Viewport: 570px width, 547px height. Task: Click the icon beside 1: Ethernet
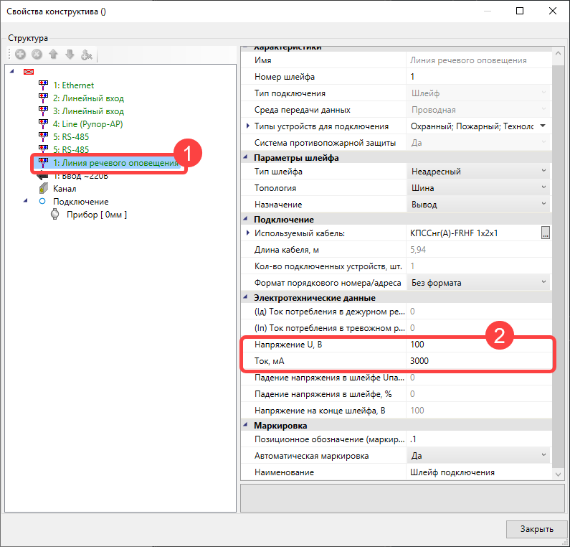[x=44, y=85]
